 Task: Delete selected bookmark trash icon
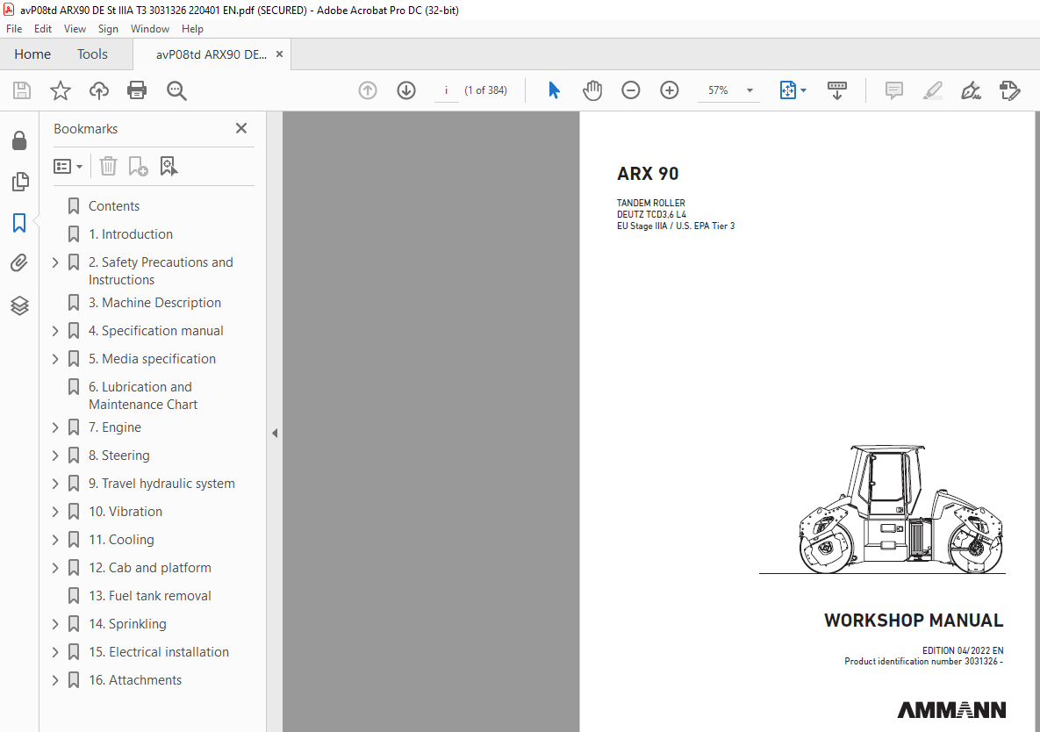point(108,166)
